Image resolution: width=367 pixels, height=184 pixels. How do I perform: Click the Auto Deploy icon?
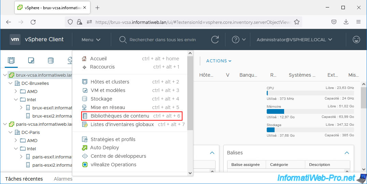pos(85,148)
